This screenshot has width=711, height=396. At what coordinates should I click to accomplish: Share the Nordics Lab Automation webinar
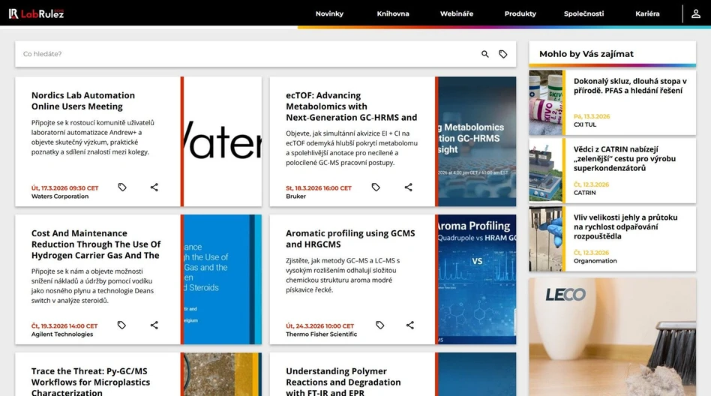pos(154,187)
